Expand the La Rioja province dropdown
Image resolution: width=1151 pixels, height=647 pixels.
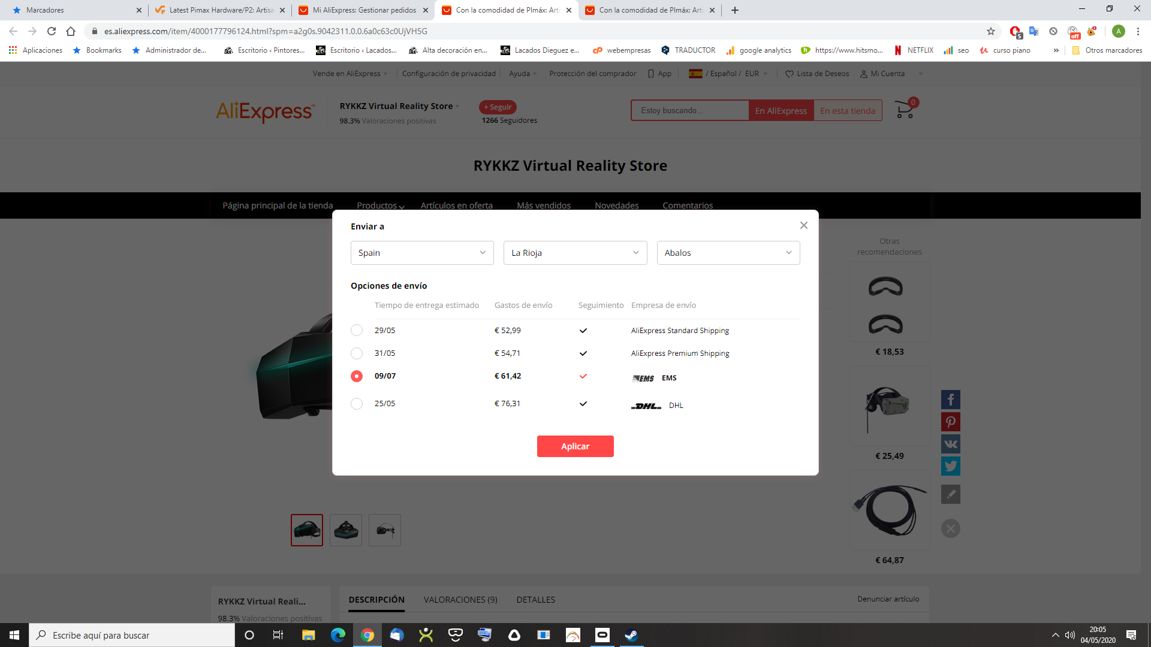coord(575,253)
